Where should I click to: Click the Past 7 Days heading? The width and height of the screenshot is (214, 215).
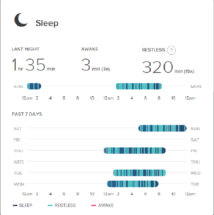click(27, 114)
